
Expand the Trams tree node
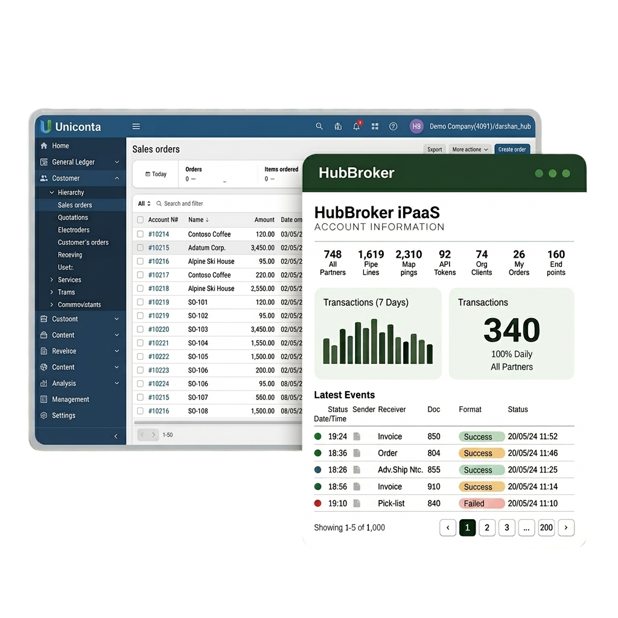[x=52, y=292]
